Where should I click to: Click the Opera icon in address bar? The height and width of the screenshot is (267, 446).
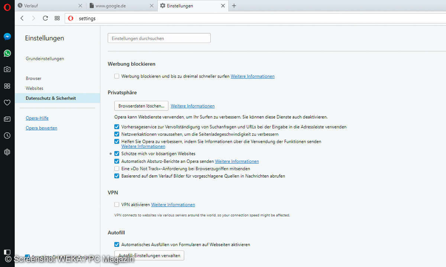[71, 19]
